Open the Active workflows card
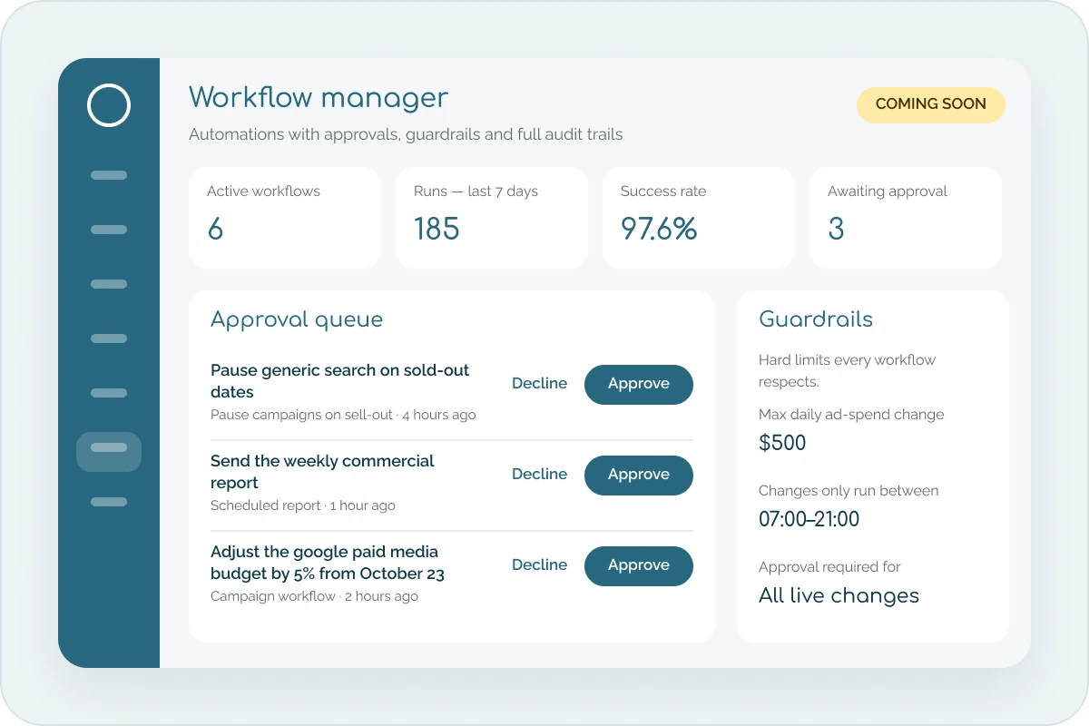 (285, 218)
